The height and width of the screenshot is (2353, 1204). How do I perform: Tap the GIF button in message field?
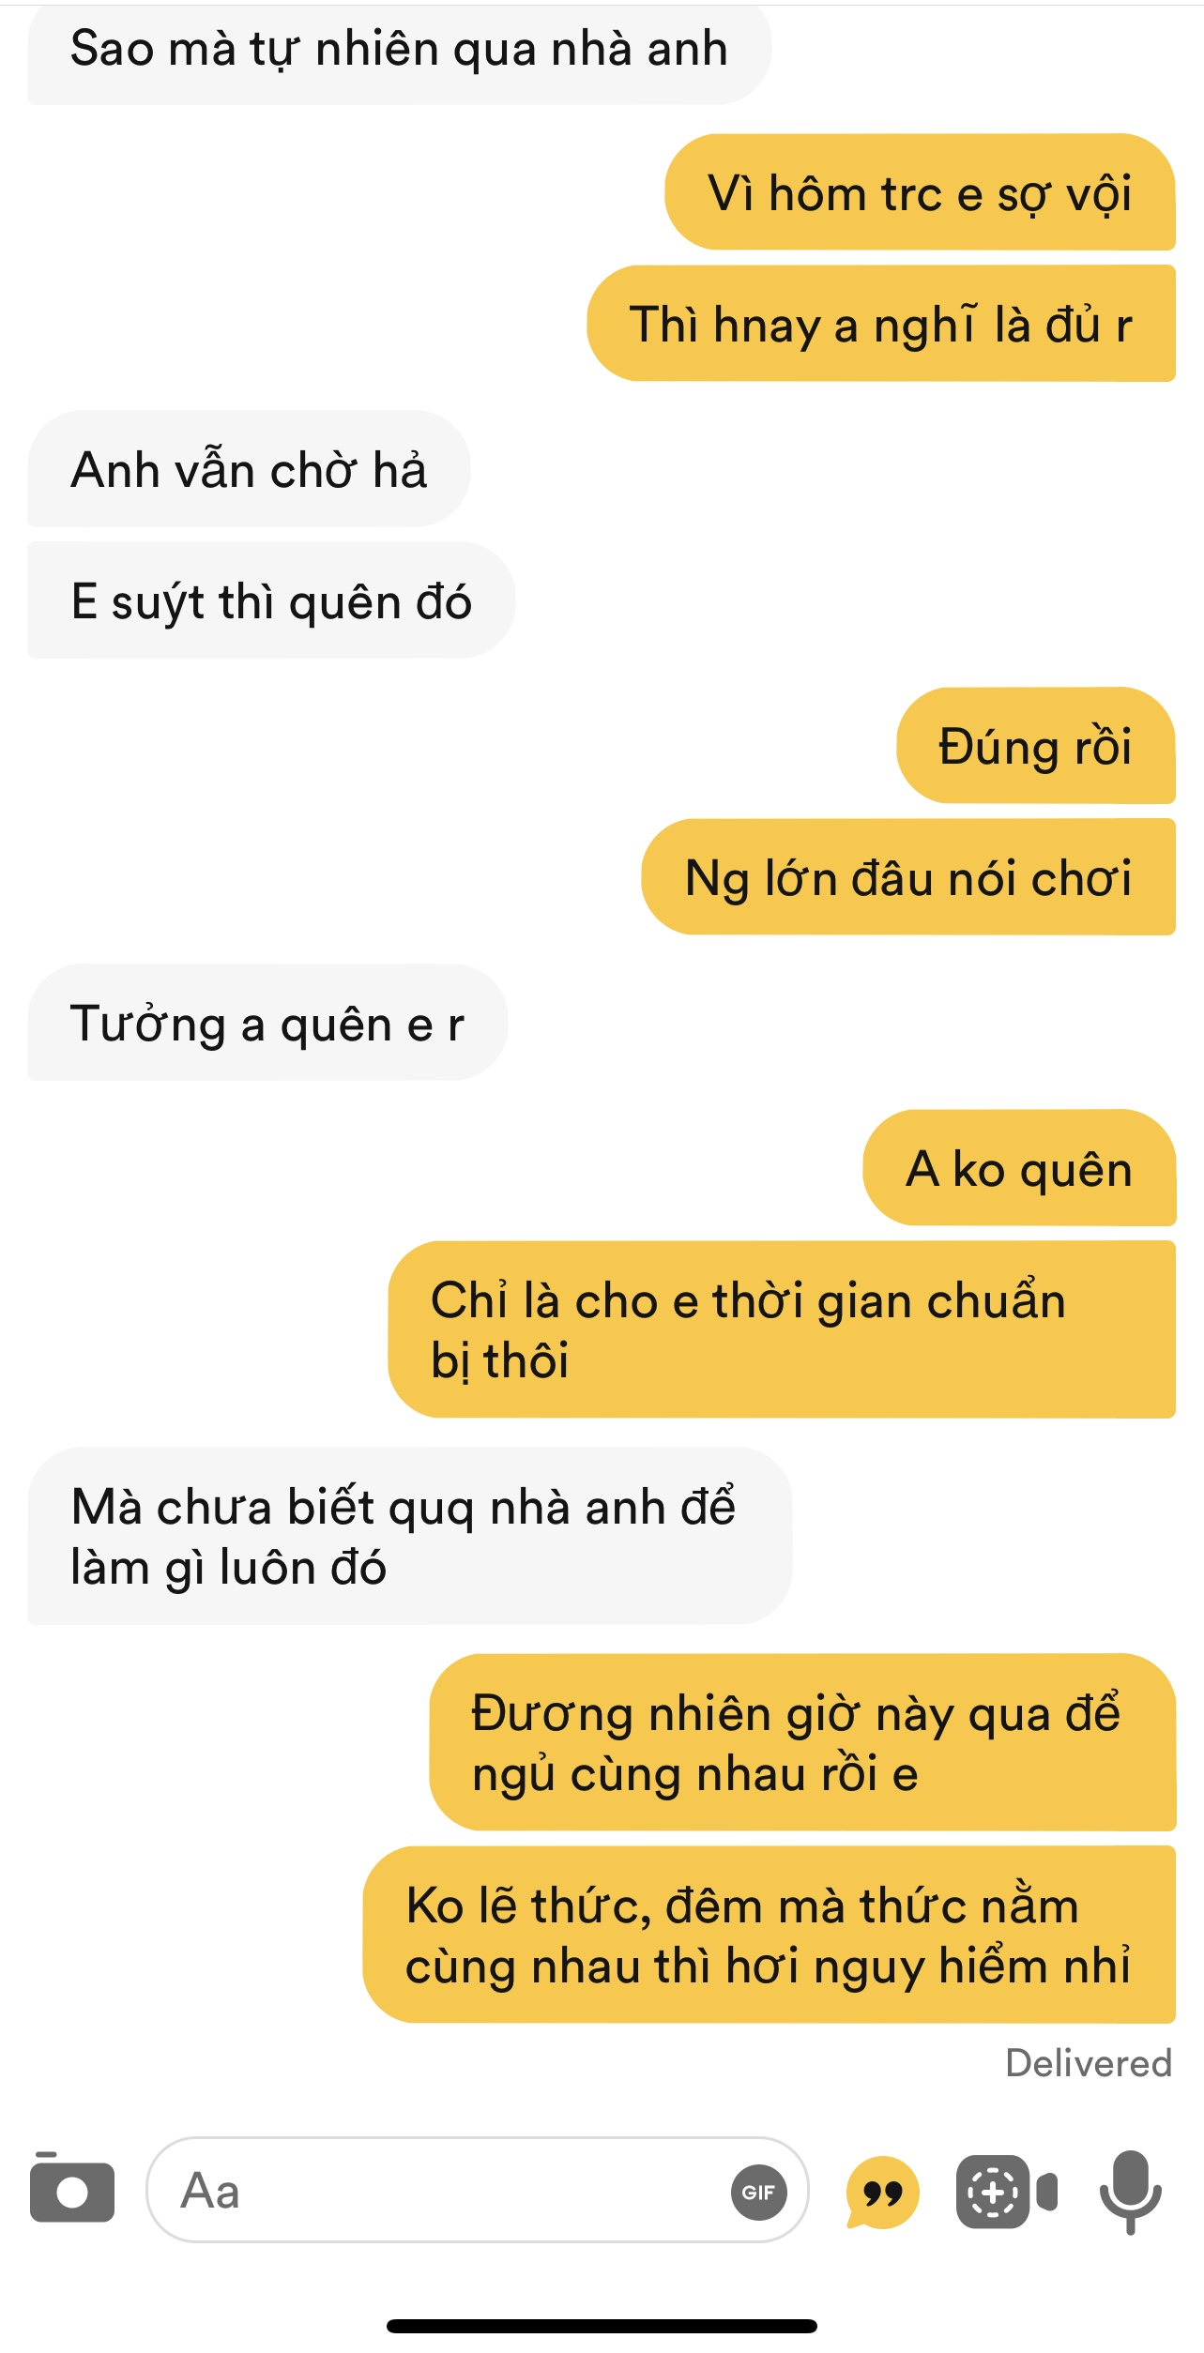click(x=758, y=2193)
